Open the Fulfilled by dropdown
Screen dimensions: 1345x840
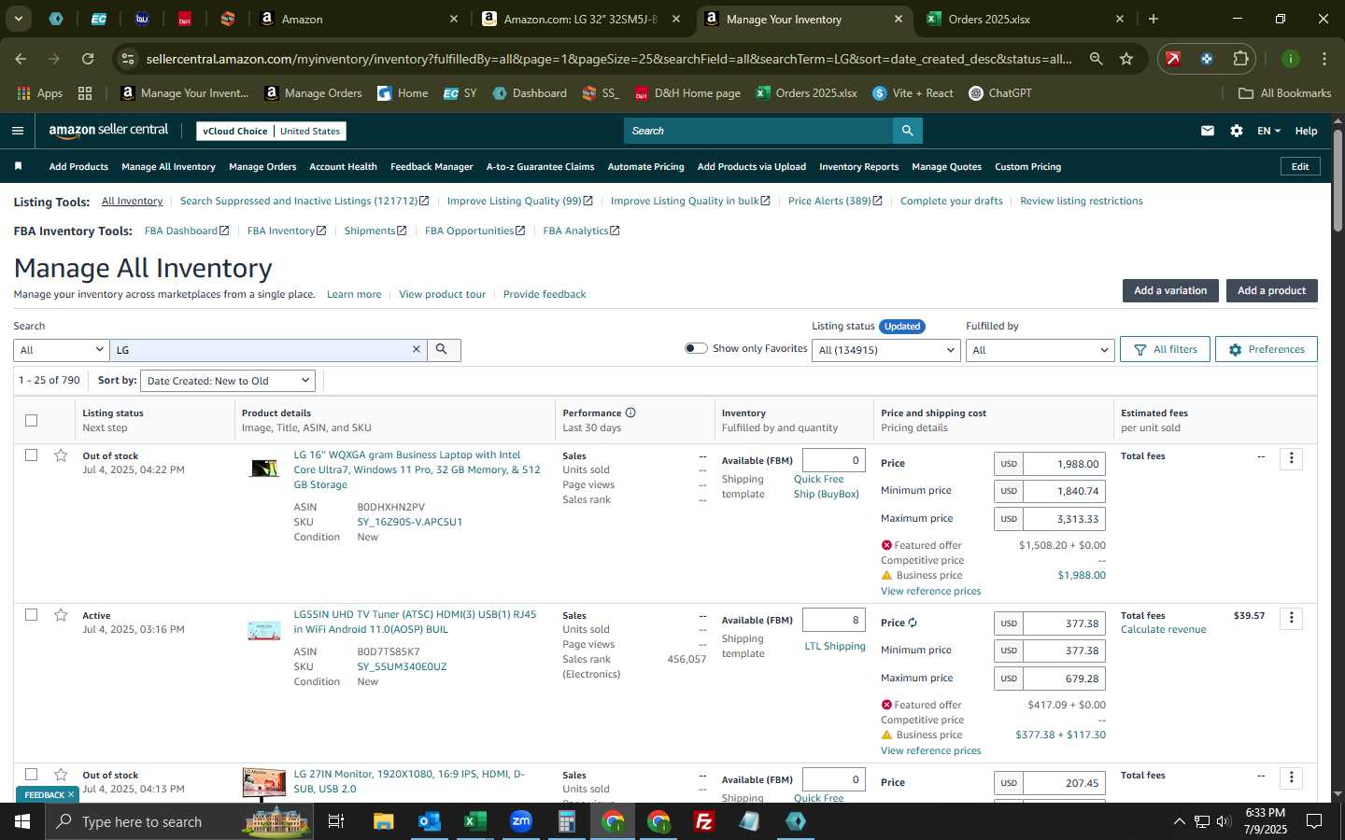[x=1040, y=350]
